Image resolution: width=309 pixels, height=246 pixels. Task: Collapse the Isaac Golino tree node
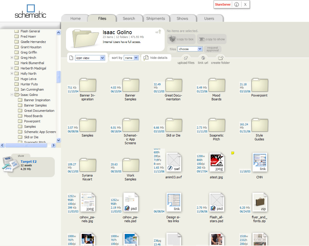12,95
